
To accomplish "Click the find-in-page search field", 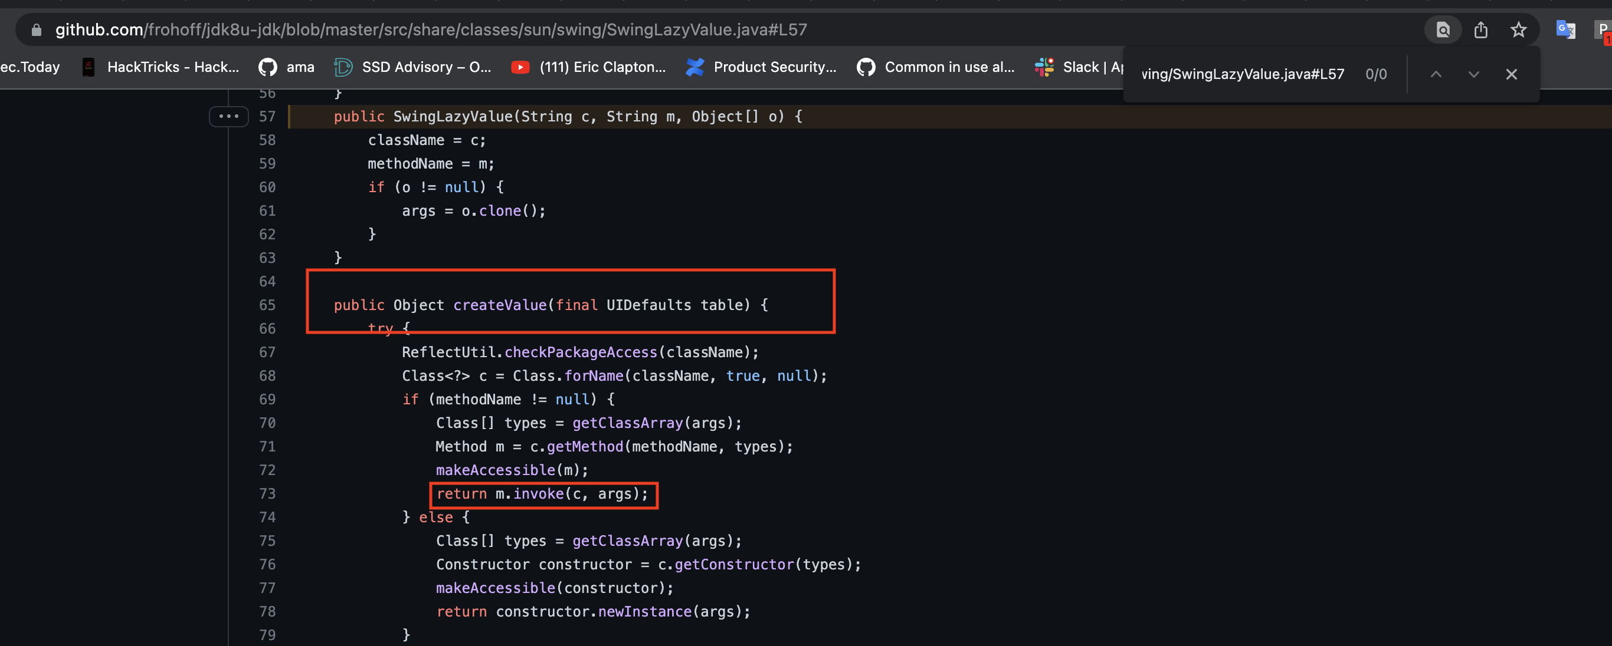I will 1243,74.
